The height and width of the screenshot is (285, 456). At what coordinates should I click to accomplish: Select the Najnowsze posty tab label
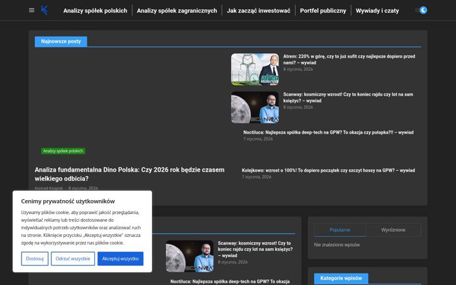pyautogui.click(x=61, y=41)
